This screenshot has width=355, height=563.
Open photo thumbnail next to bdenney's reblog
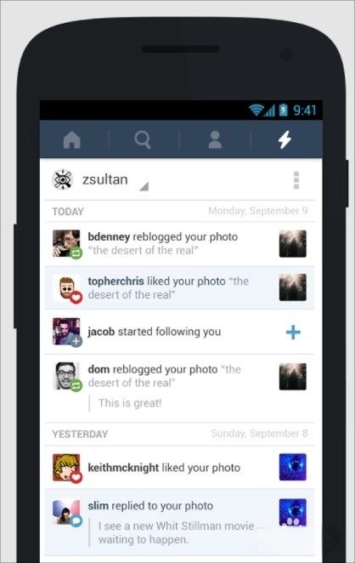(x=293, y=244)
